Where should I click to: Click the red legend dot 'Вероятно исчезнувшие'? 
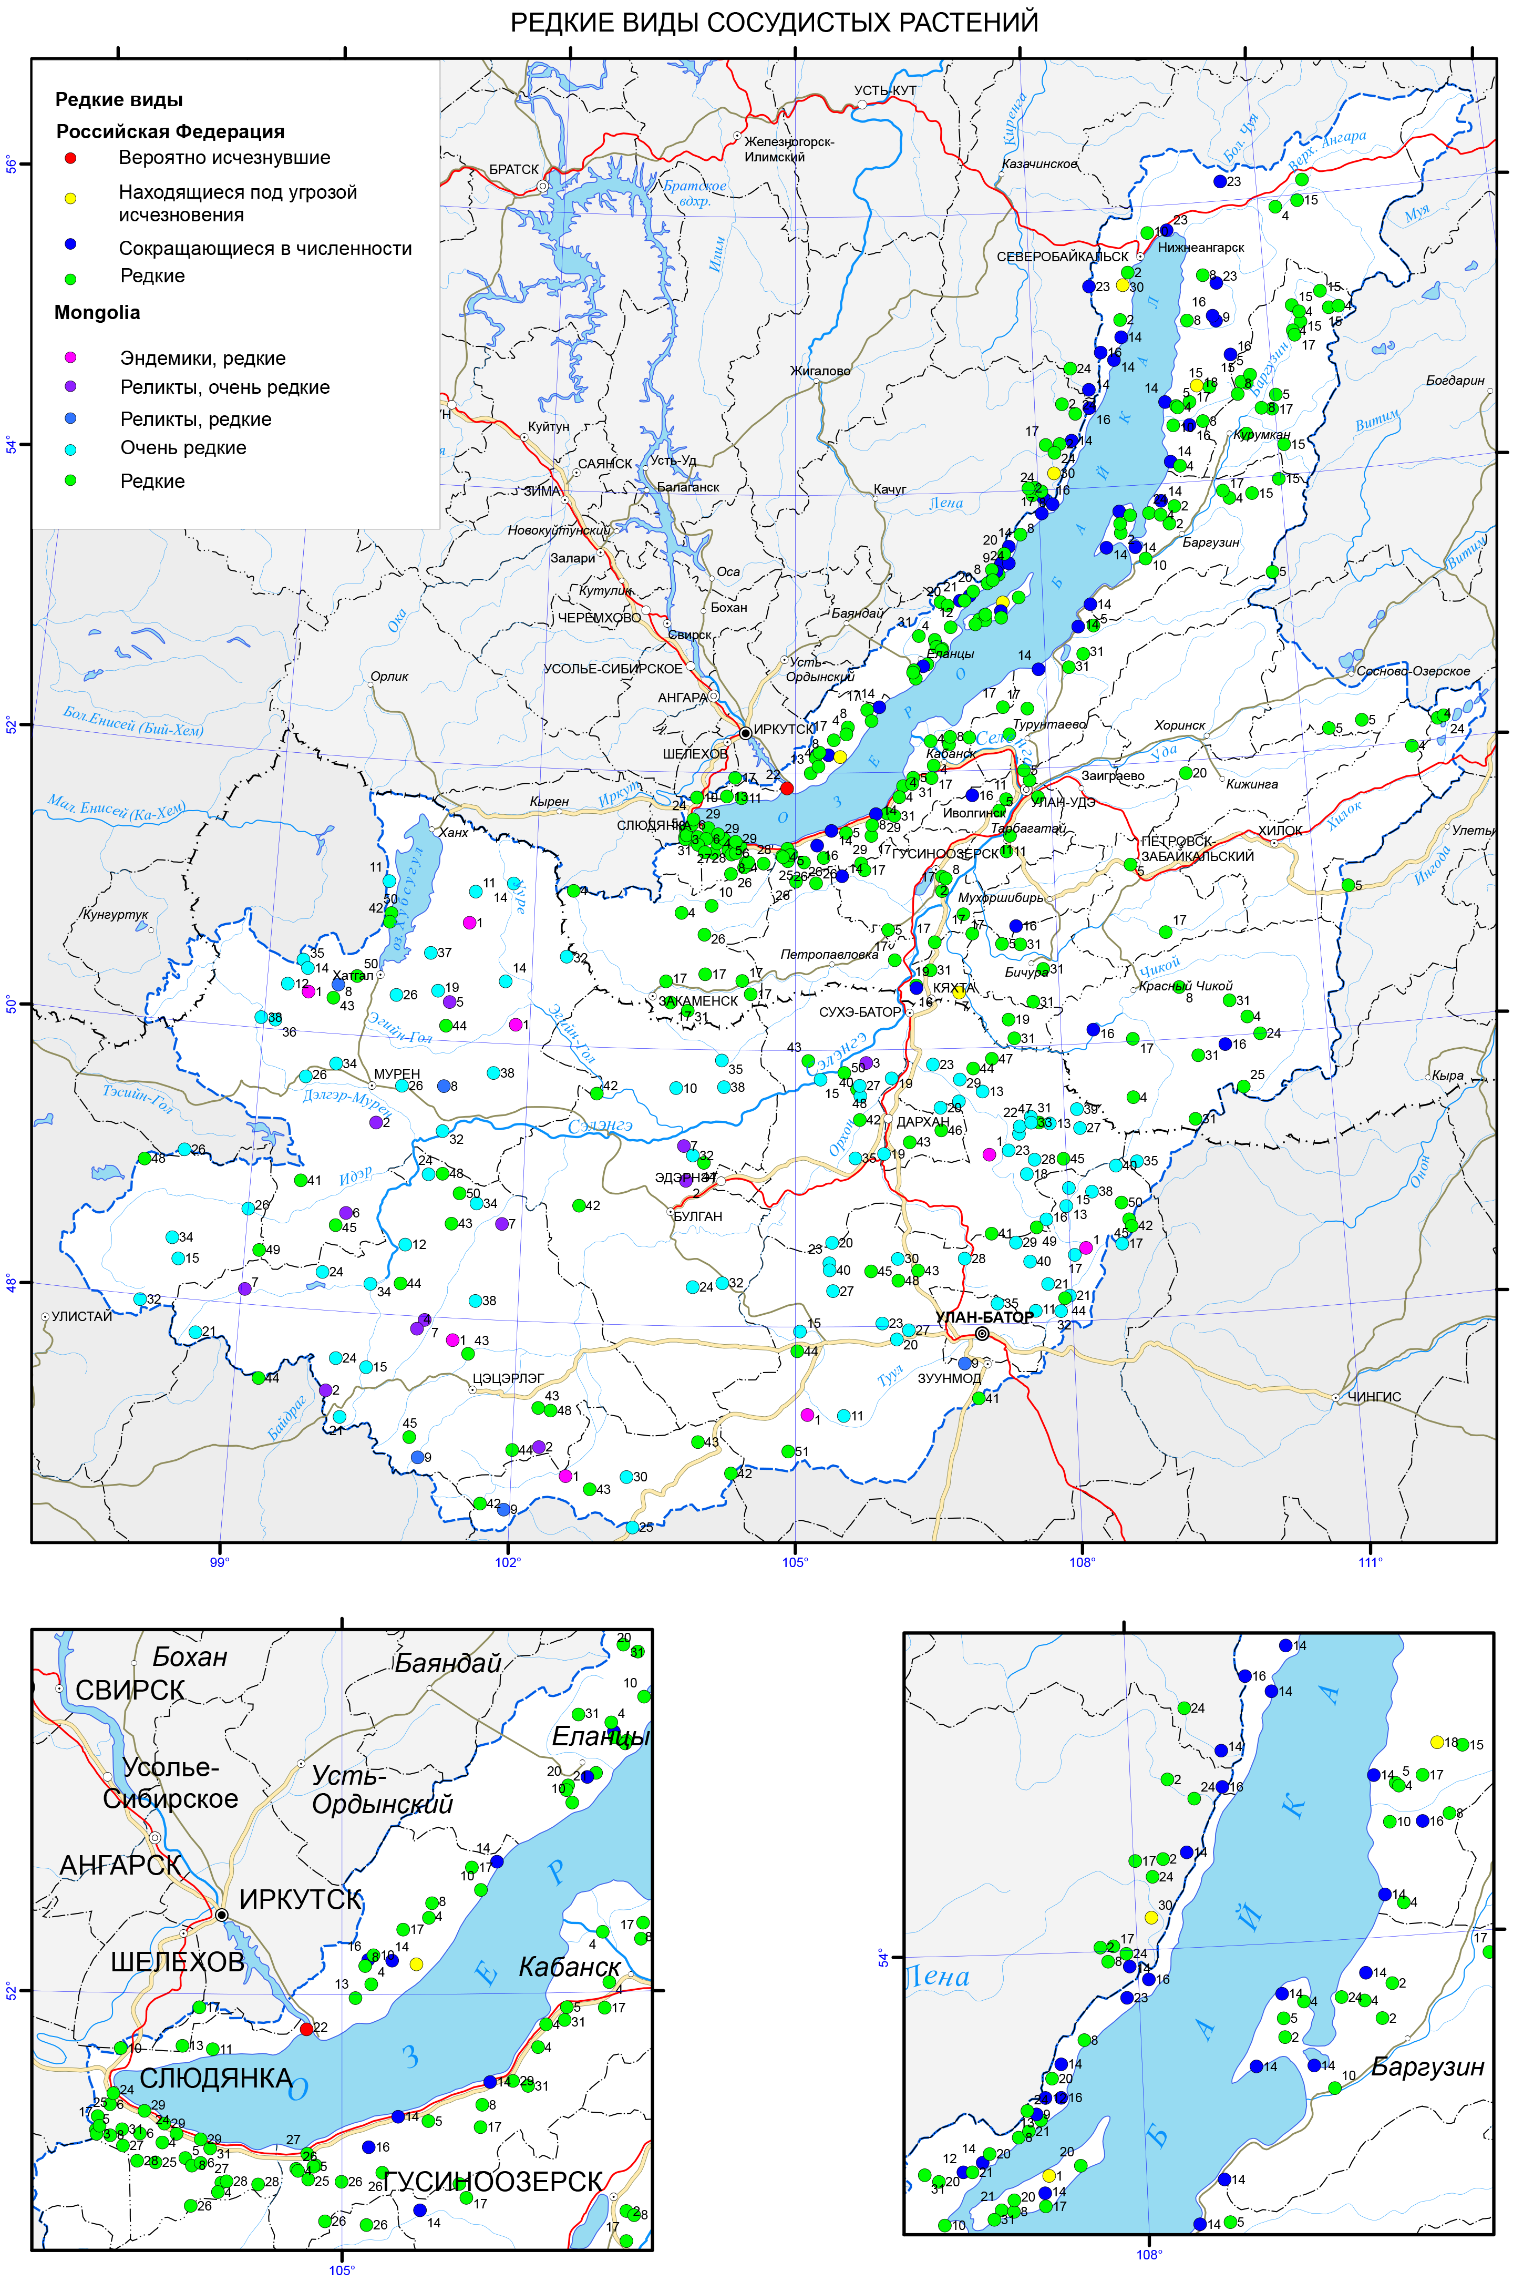point(69,157)
